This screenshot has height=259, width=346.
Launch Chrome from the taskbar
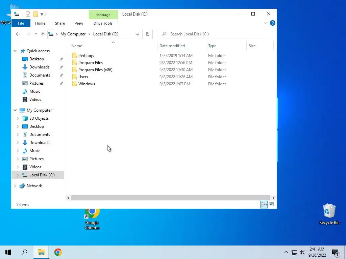58,252
